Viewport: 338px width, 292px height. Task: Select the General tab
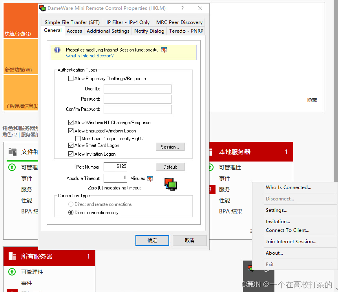click(53, 30)
